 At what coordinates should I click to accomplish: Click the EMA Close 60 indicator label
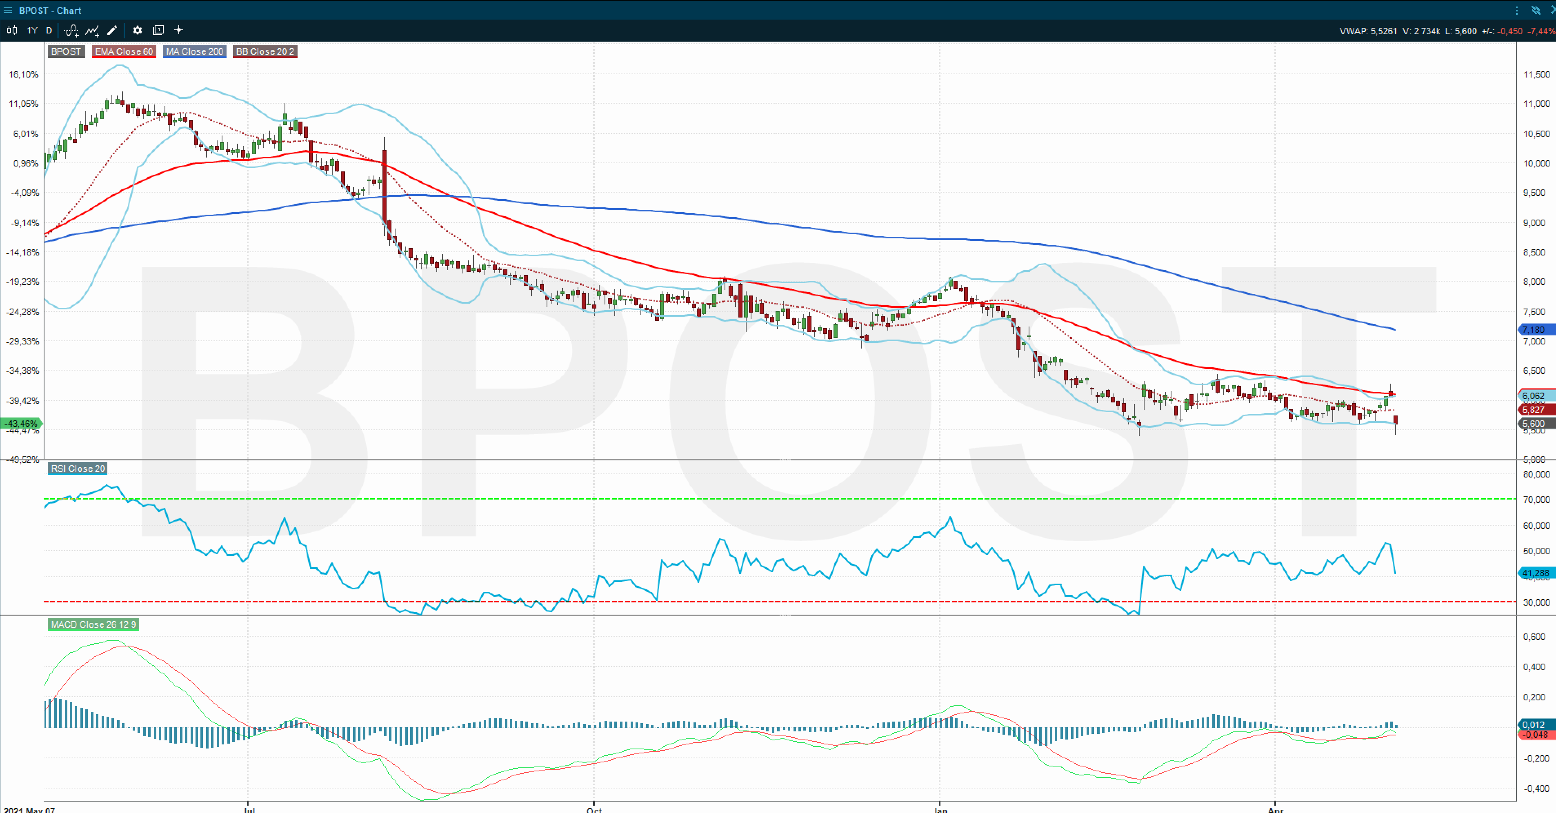click(124, 51)
